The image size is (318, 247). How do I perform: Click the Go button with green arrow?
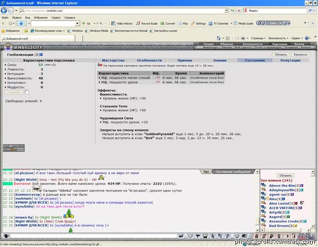click(86, 23)
